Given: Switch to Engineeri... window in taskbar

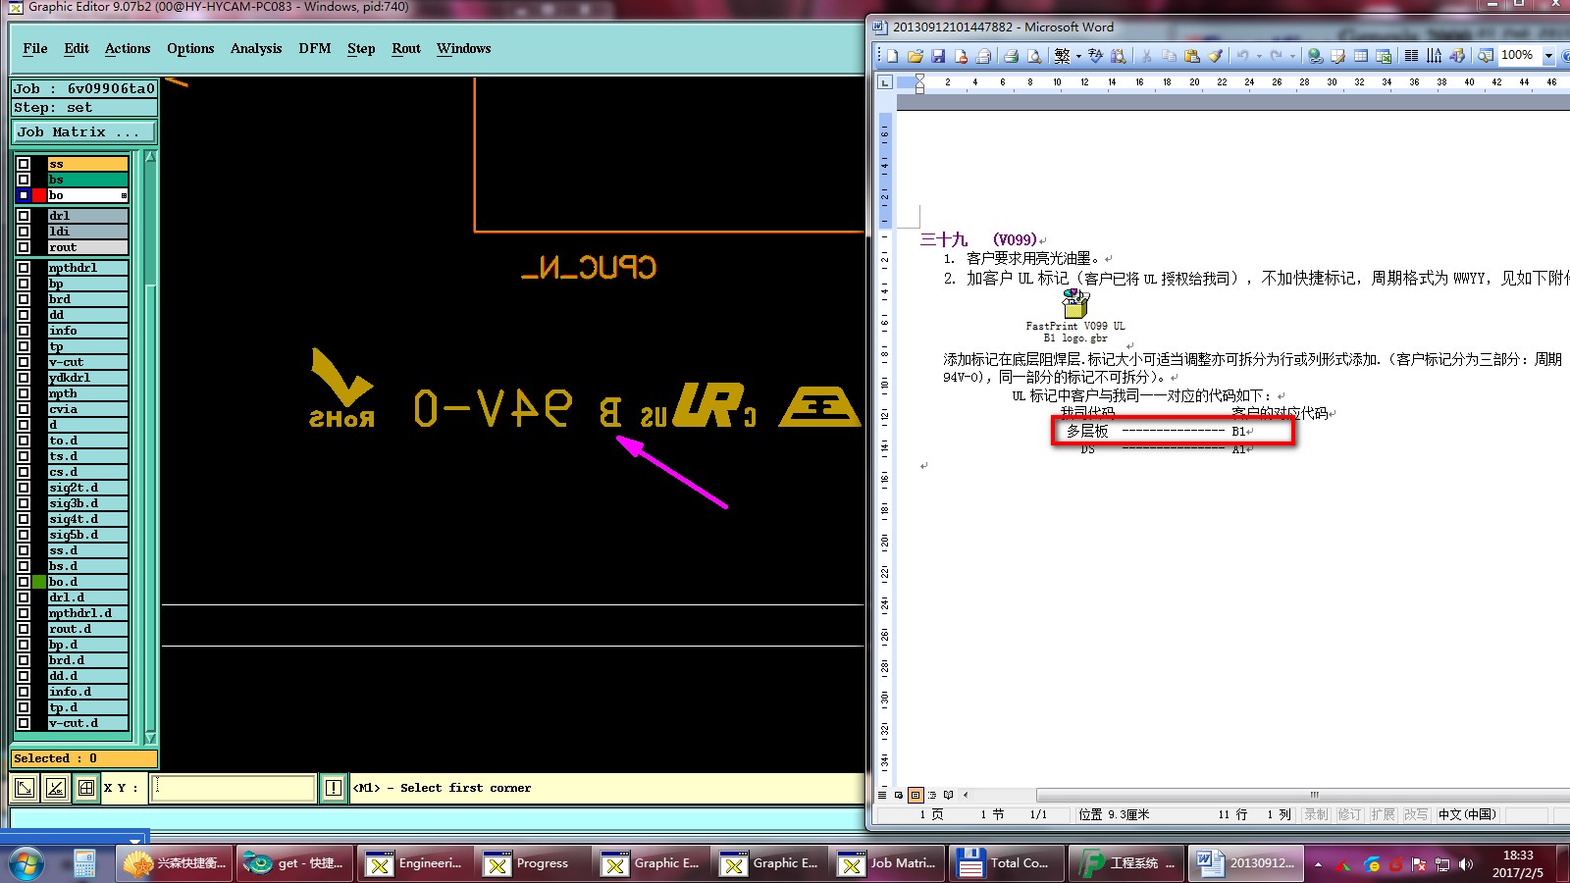Looking at the screenshot, I should click(416, 863).
